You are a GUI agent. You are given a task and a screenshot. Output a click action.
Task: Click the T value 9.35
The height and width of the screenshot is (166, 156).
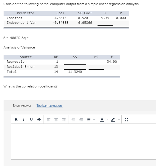coord(105,18)
